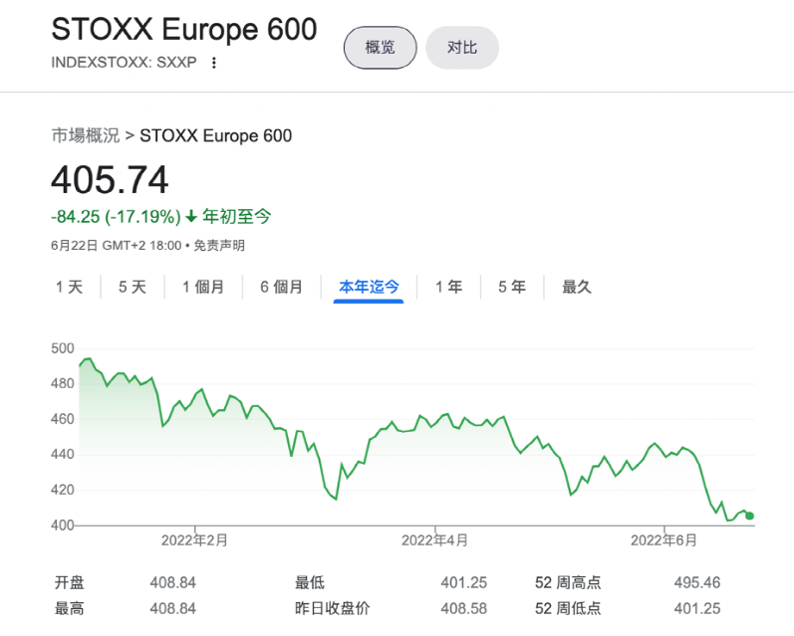
Task: Open the three-dot menu beside INDEXSTOXX: SXXP
Action: pos(213,63)
